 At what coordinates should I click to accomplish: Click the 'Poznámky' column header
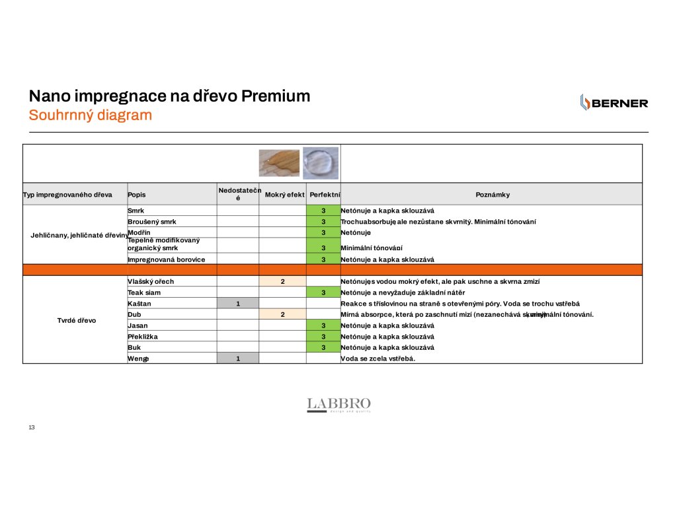point(492,195)
